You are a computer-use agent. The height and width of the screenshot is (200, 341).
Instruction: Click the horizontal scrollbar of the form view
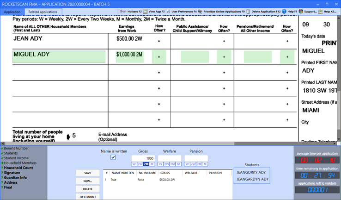[120, 144]
